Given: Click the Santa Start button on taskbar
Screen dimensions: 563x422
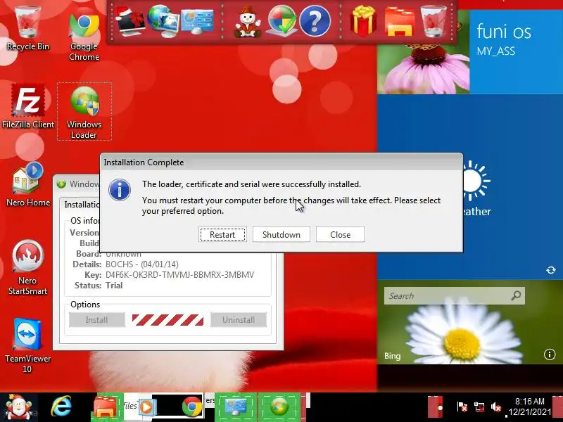Looking at the screenshot, I should point(18,407).
